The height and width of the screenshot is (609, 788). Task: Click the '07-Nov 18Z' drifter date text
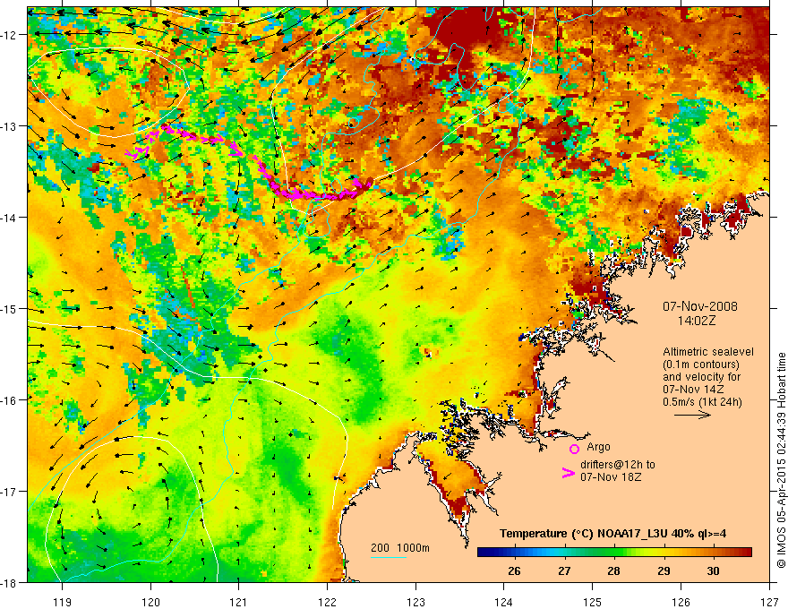611,477
